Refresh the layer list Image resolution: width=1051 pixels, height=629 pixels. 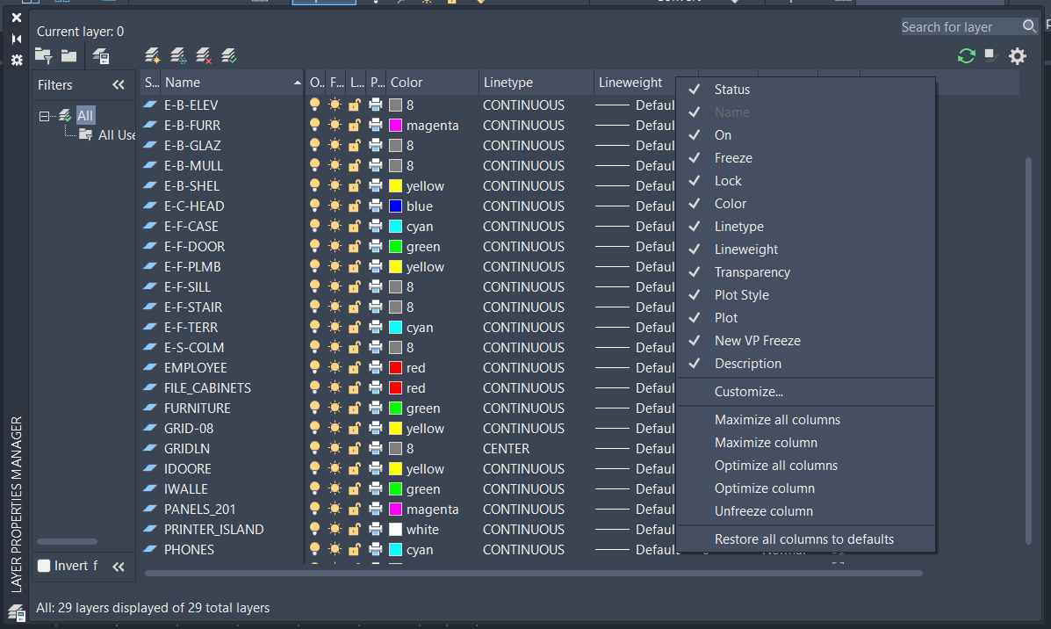(966, 55)
